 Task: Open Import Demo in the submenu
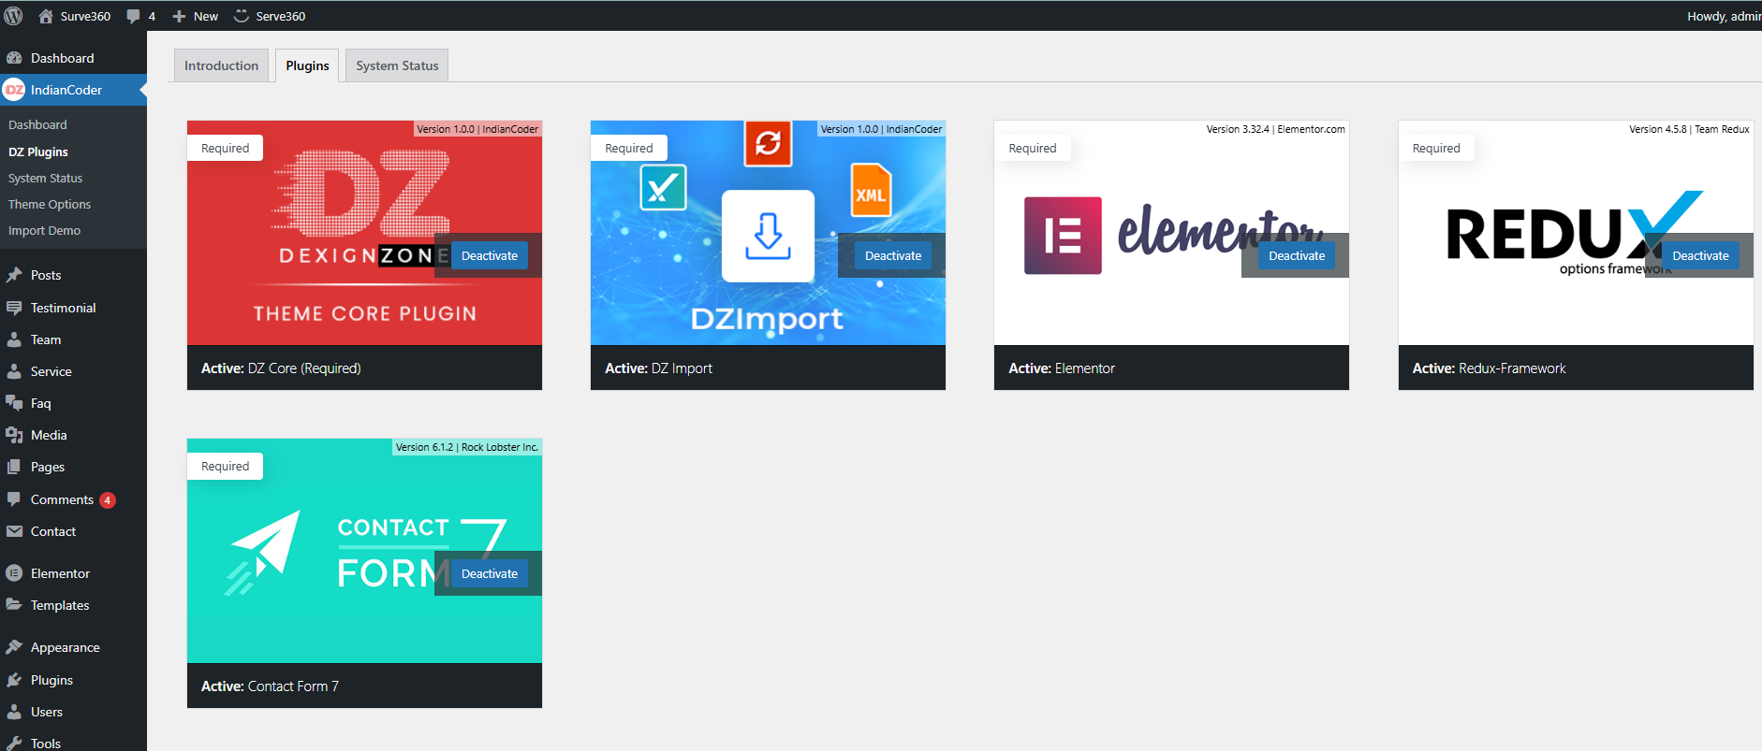[44, 230]
